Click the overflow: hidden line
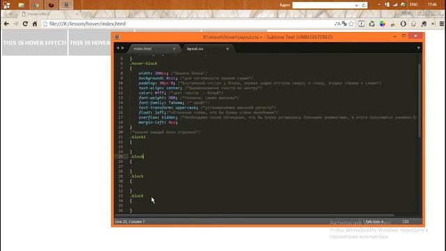The image size is (446, 251). point(158,117)
